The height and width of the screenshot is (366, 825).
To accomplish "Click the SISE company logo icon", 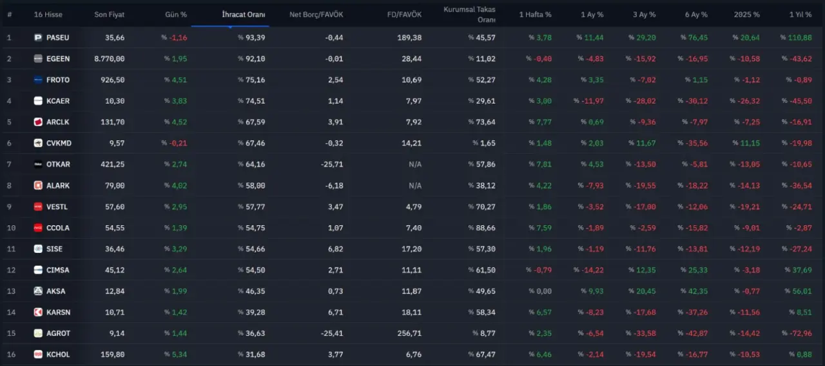I will 38,249.
